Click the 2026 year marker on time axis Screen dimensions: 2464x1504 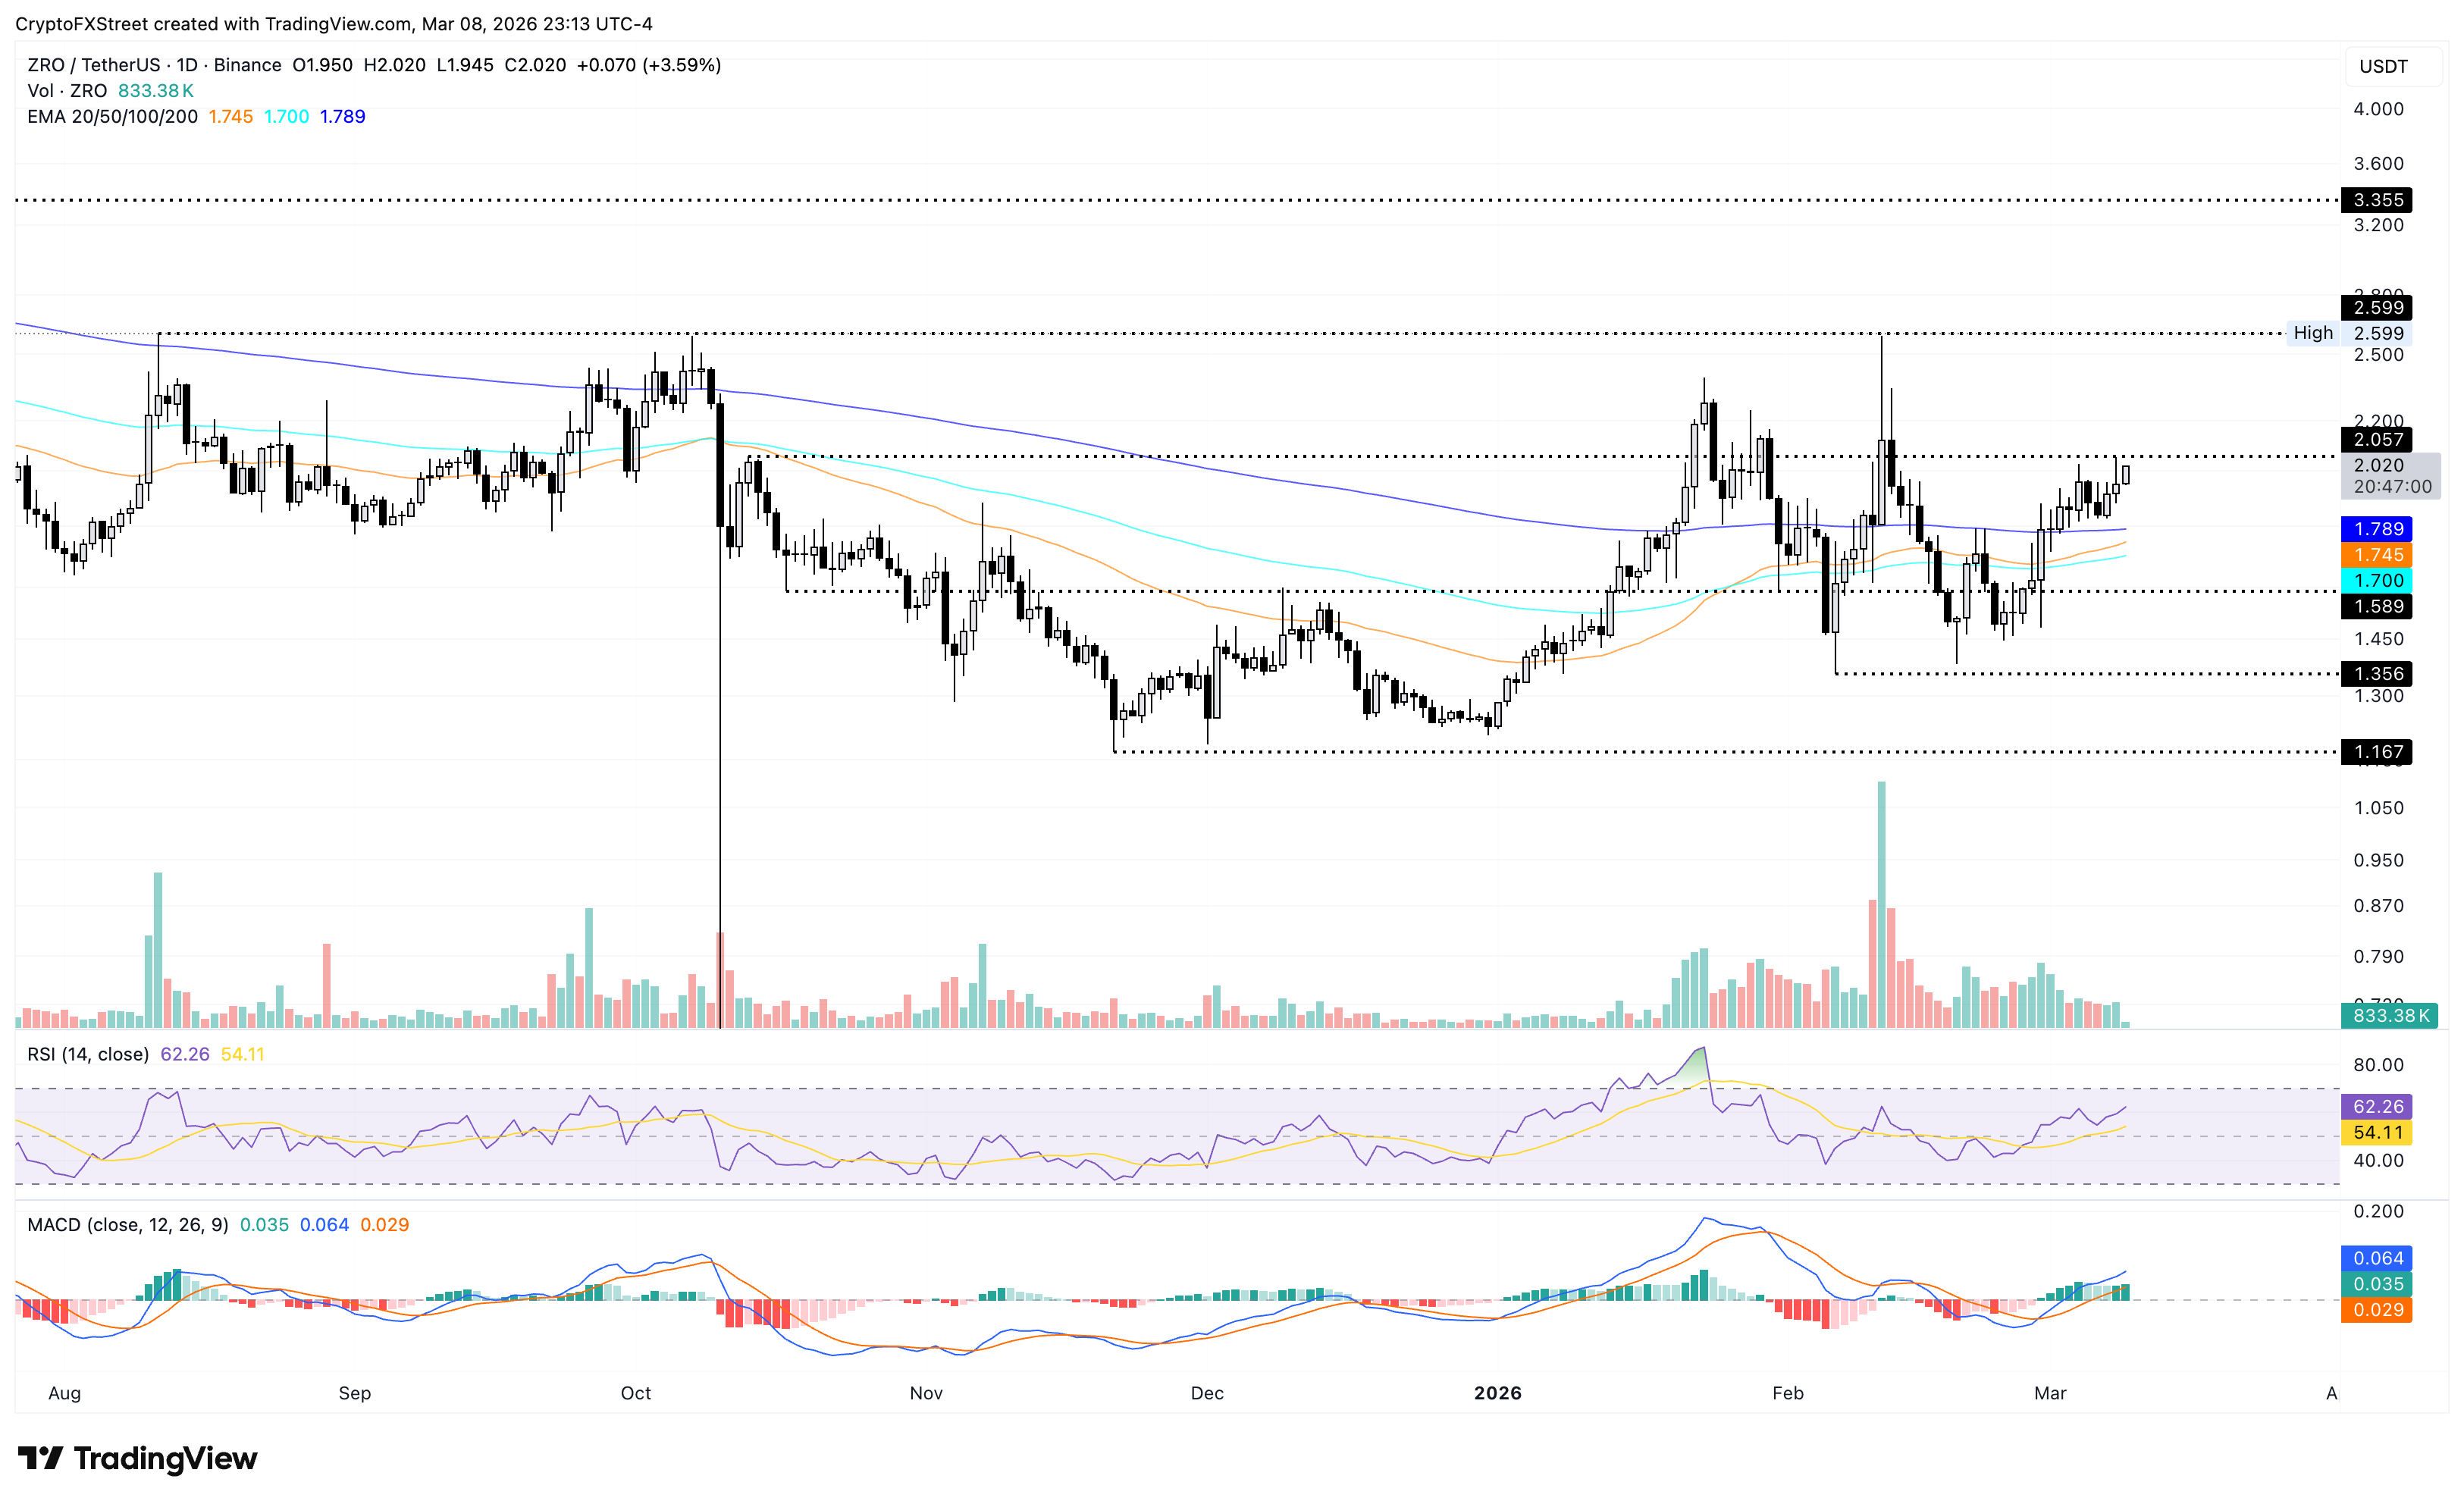click(x=1497, y=1393)
